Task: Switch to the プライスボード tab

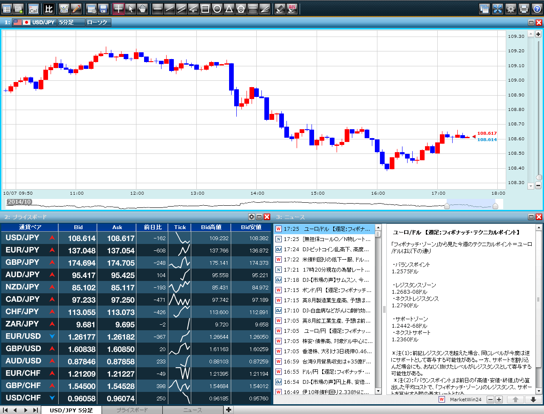Action: 132,410
